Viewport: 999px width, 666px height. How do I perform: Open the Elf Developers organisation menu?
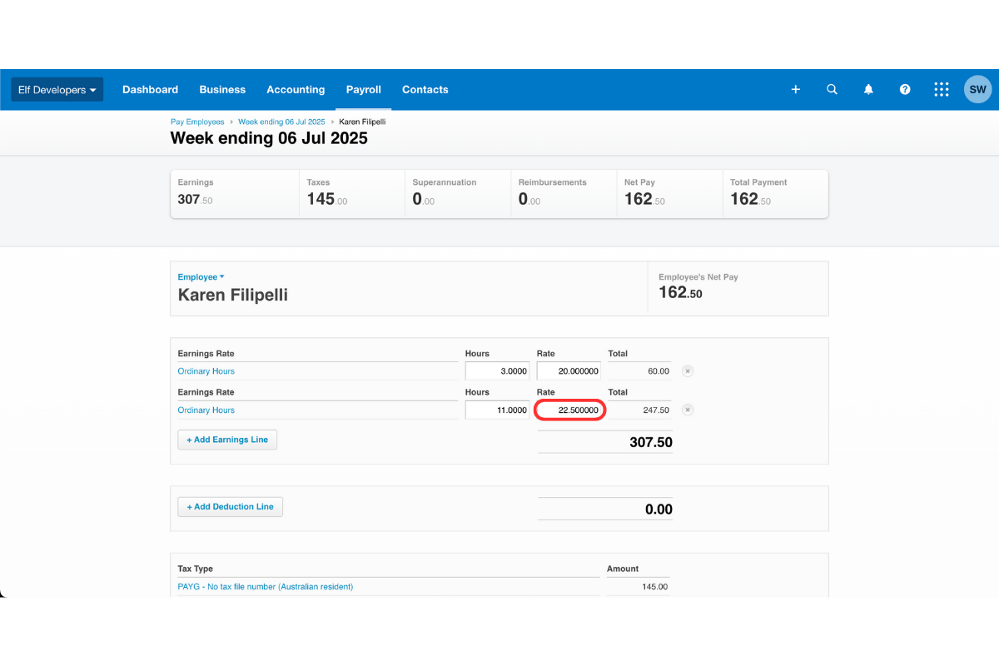coord(56,89)
